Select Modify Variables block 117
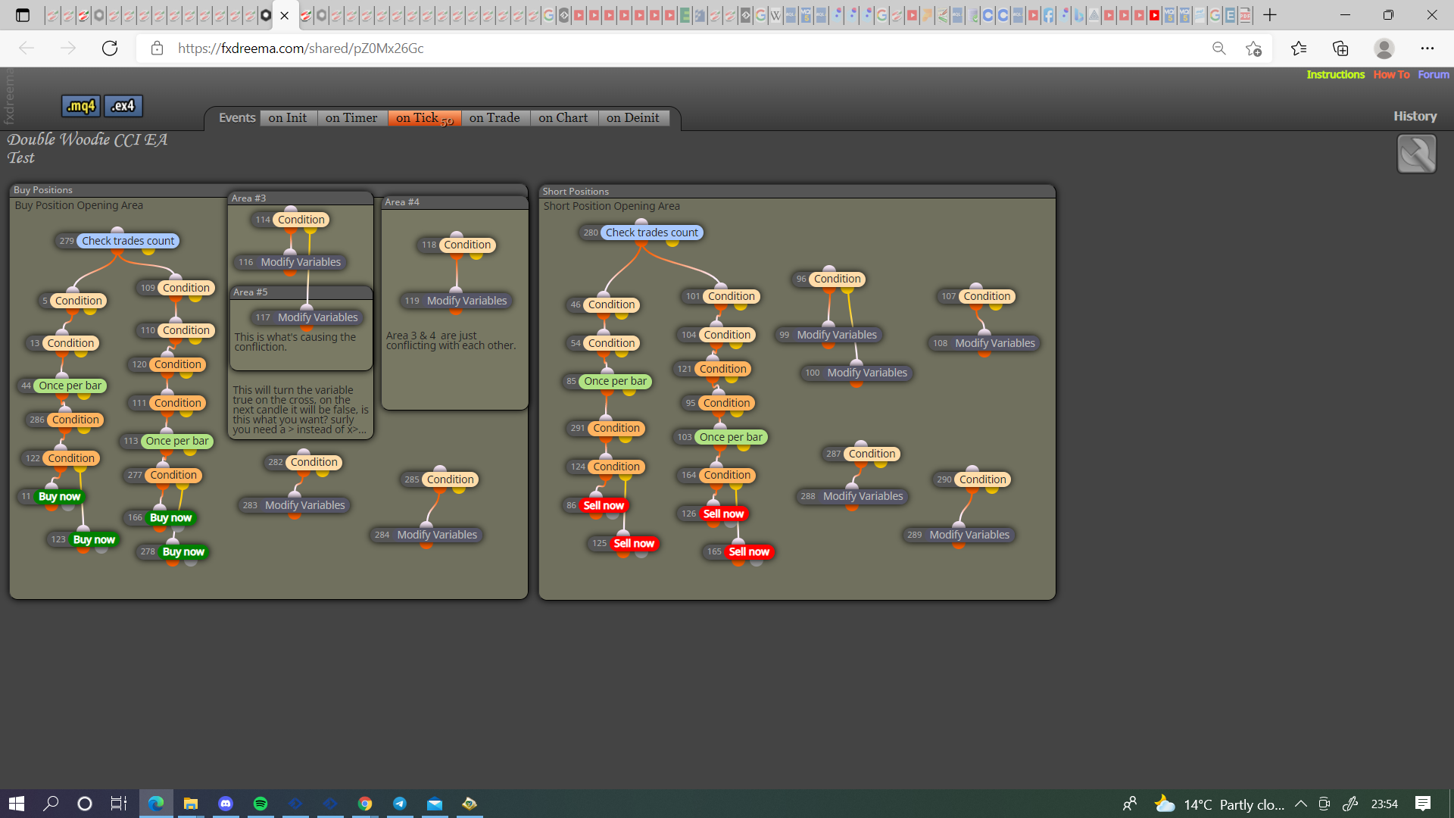Viewport: 1454px width, 818px height. pyautogui.click(x=307, y=317)
